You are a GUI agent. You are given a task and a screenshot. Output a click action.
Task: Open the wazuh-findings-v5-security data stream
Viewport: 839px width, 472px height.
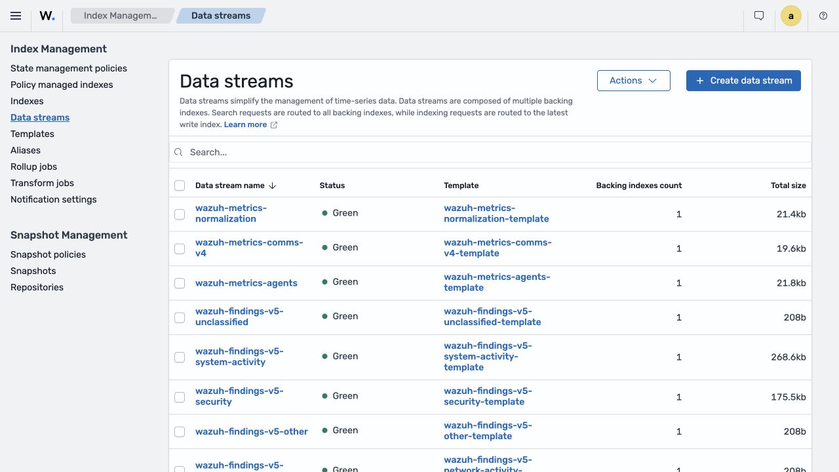[239, 397]
